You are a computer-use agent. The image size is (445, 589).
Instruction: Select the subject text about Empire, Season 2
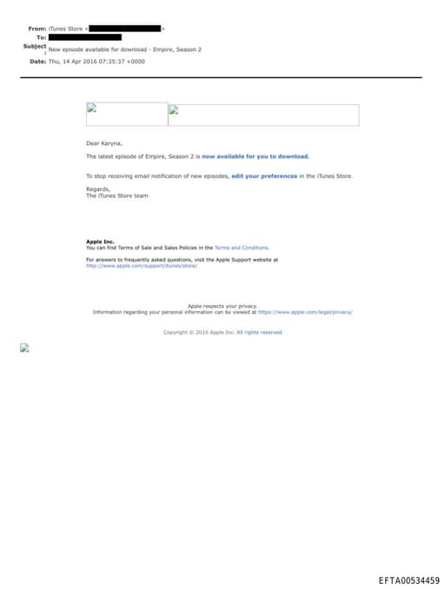pyautogui.click(x=125, y=50)
